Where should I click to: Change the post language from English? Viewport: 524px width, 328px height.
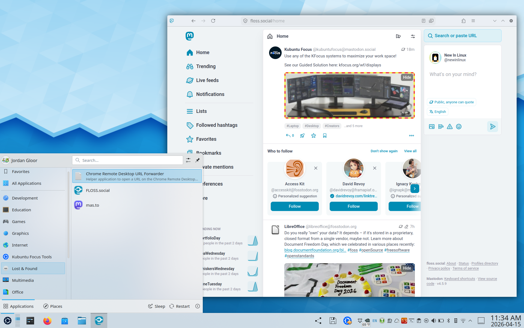coord(437,112)
